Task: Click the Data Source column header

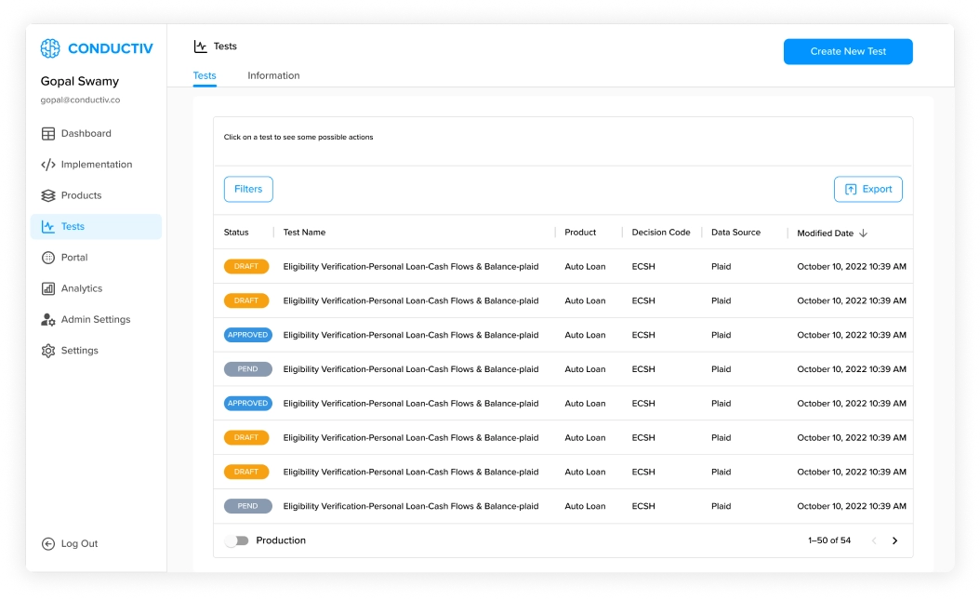Action: [x=735, y=233]
